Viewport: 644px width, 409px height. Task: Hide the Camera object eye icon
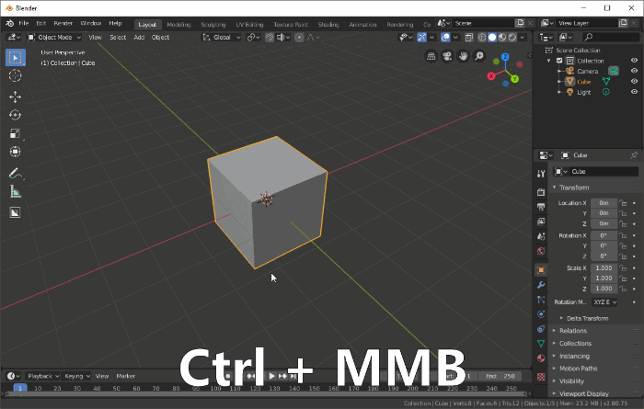point(634,71)
